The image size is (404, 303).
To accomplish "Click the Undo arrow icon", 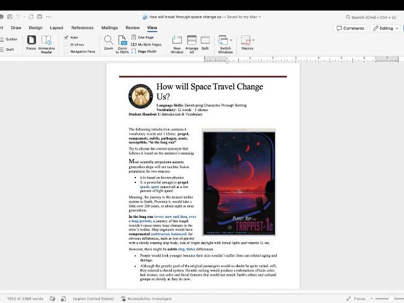I will pos(19,17).
